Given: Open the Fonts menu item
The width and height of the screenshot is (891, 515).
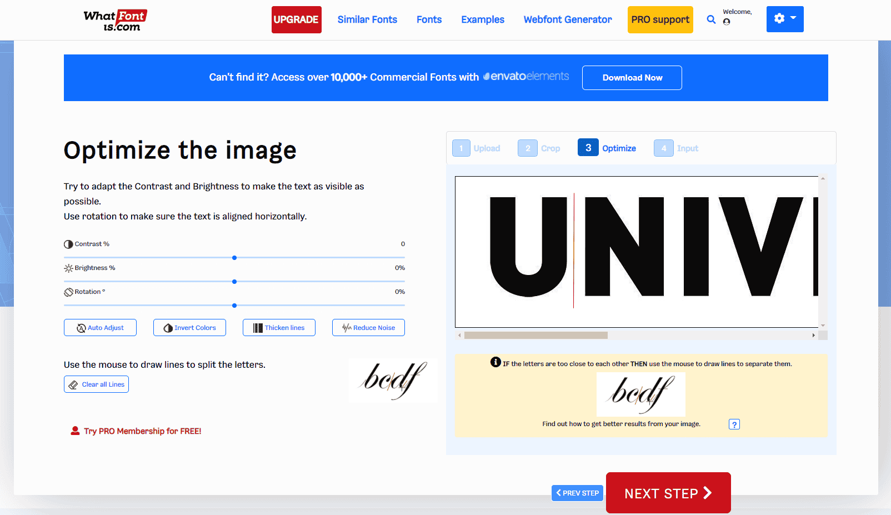Looking at the screenshot, I should click(429, 19).
